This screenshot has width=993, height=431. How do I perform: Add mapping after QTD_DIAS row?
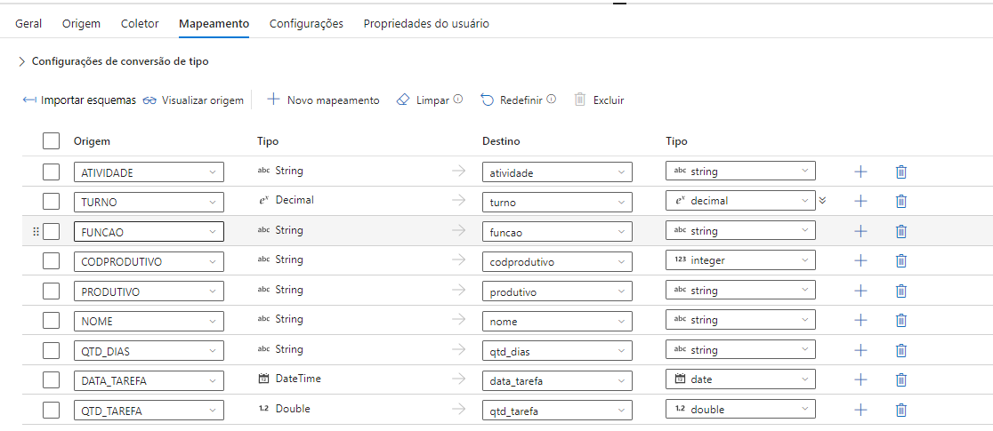point(860,350)
